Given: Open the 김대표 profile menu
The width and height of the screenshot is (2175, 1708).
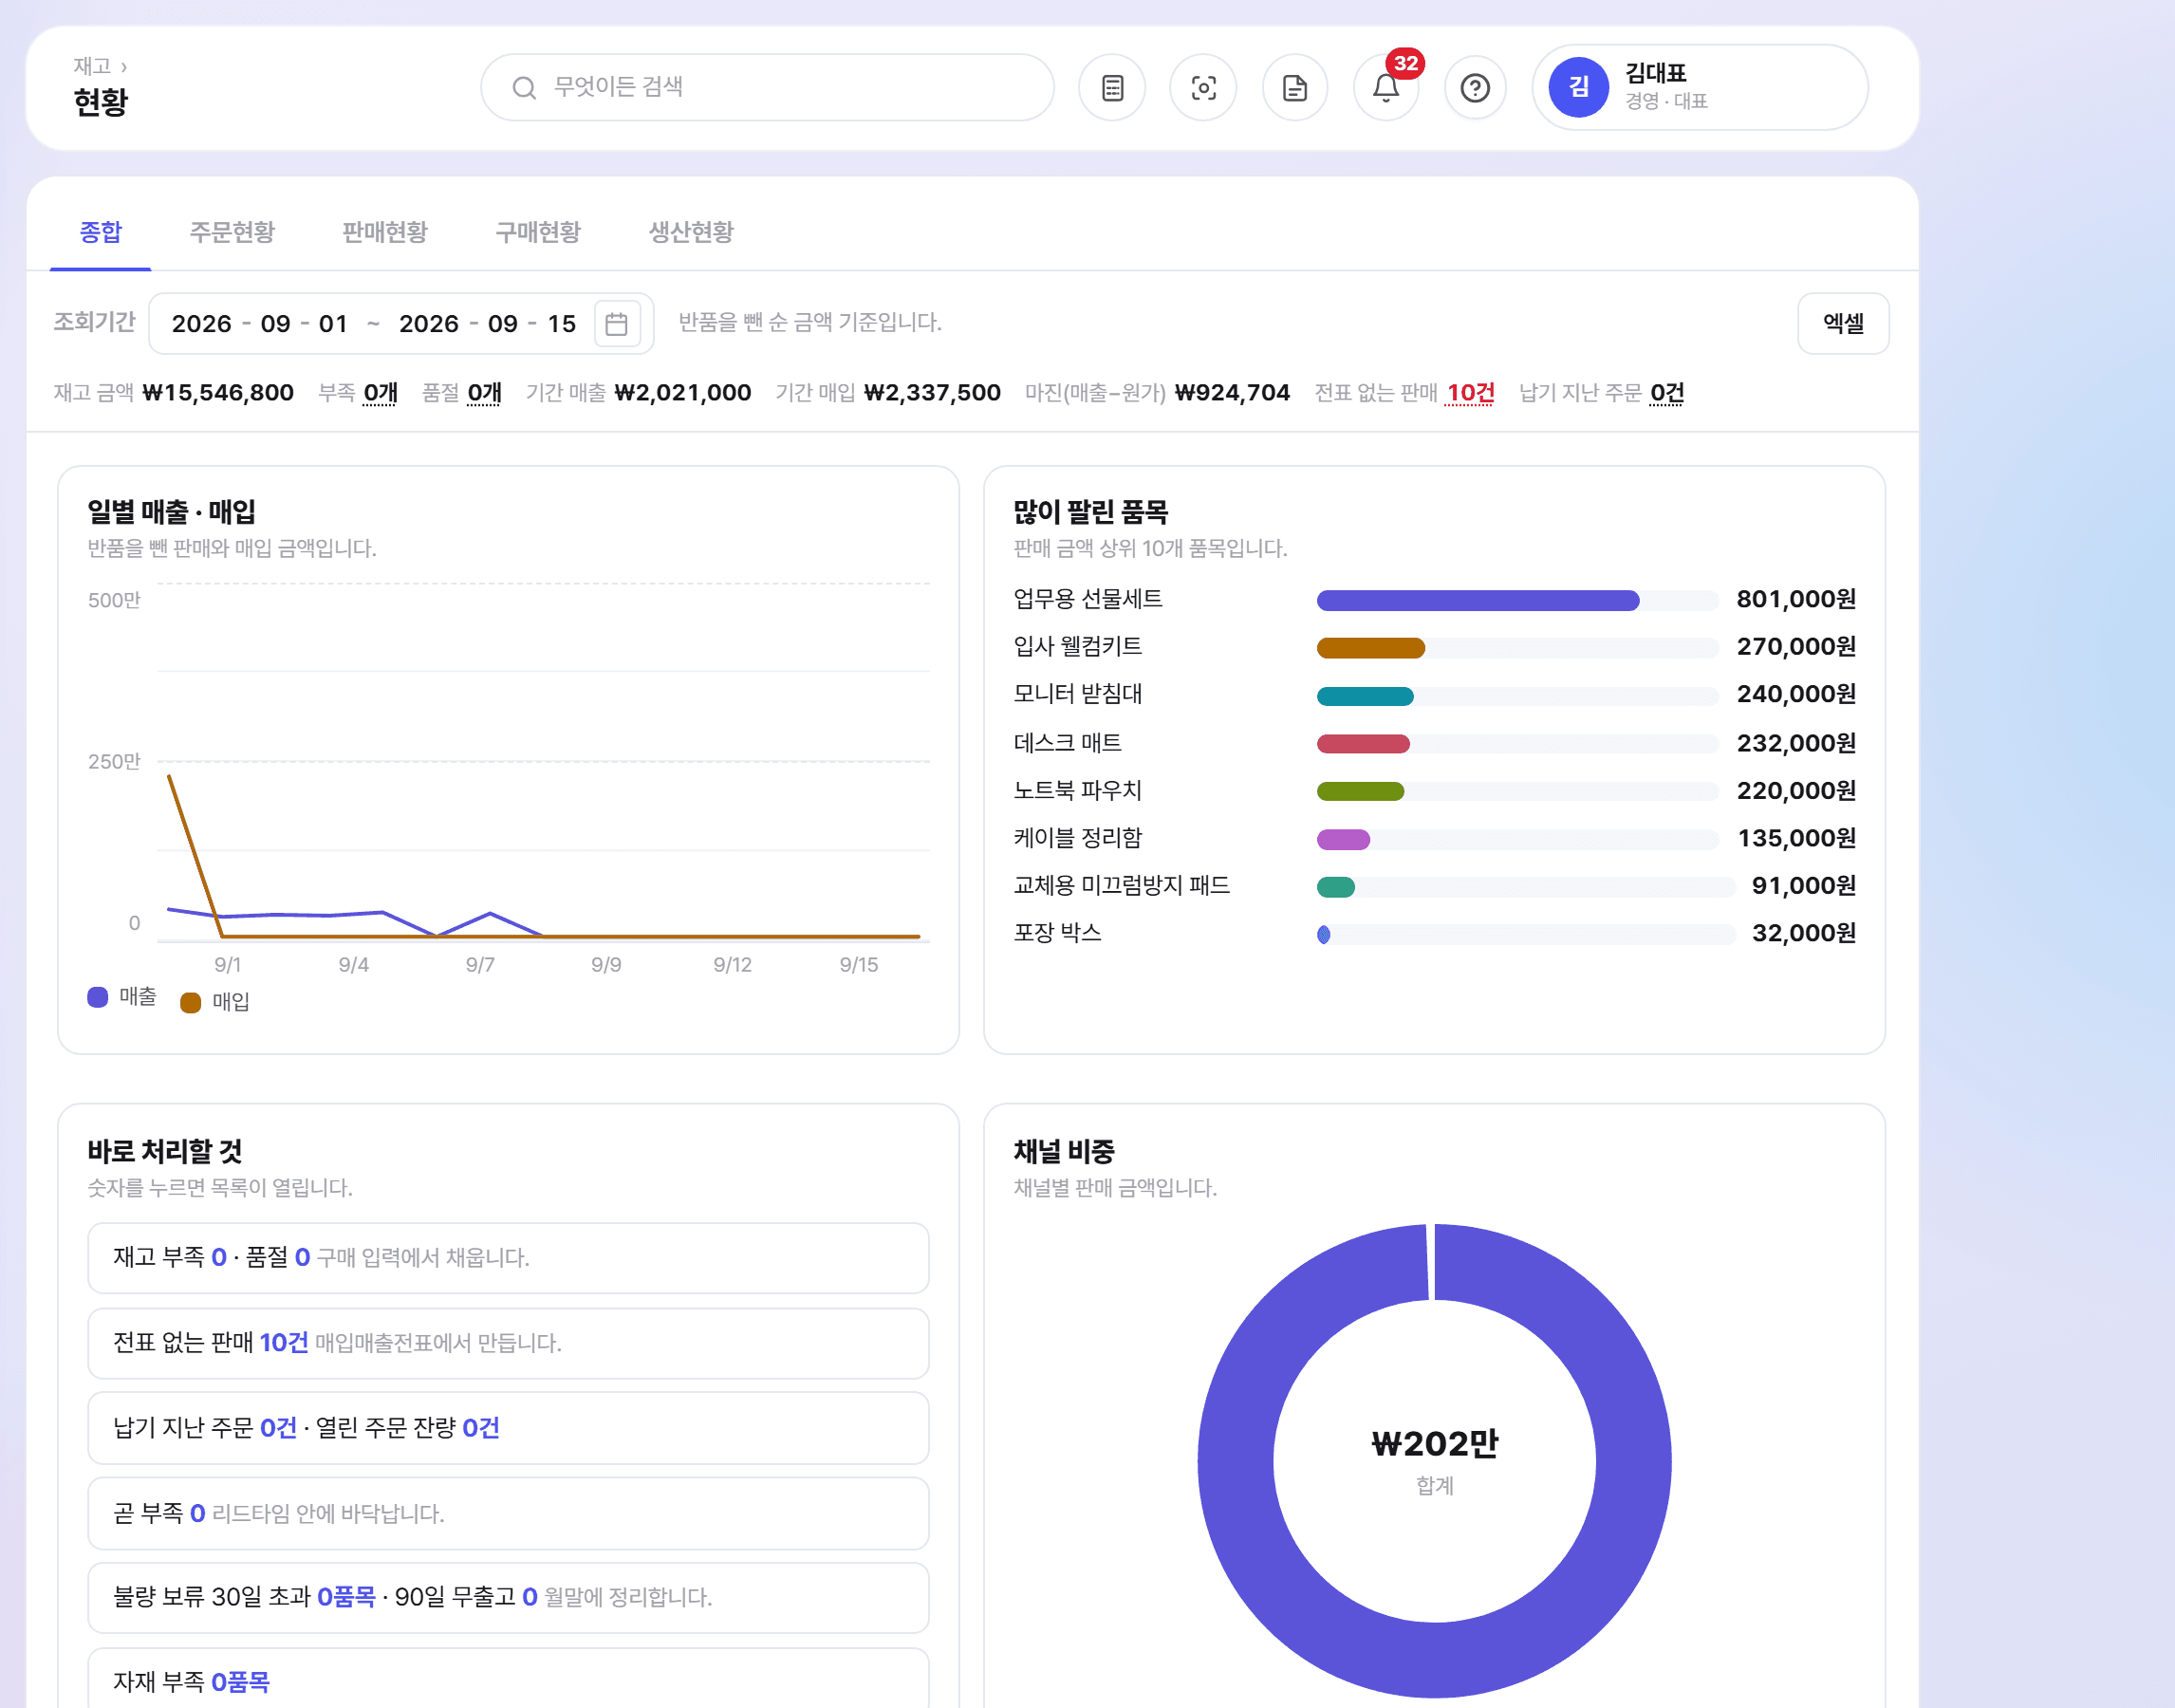Looking at the screenshot, I should 1699,87.
